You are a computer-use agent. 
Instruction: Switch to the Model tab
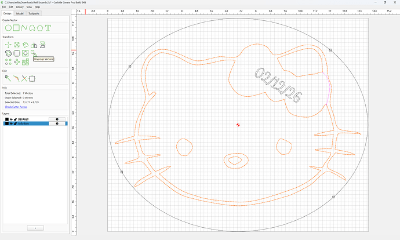point(20,13)
